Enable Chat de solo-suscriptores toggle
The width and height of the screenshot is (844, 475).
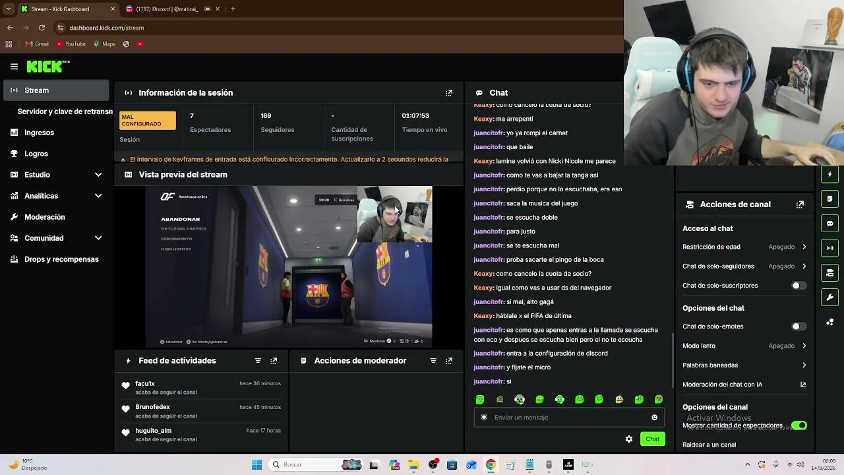(x=799, y=286)
